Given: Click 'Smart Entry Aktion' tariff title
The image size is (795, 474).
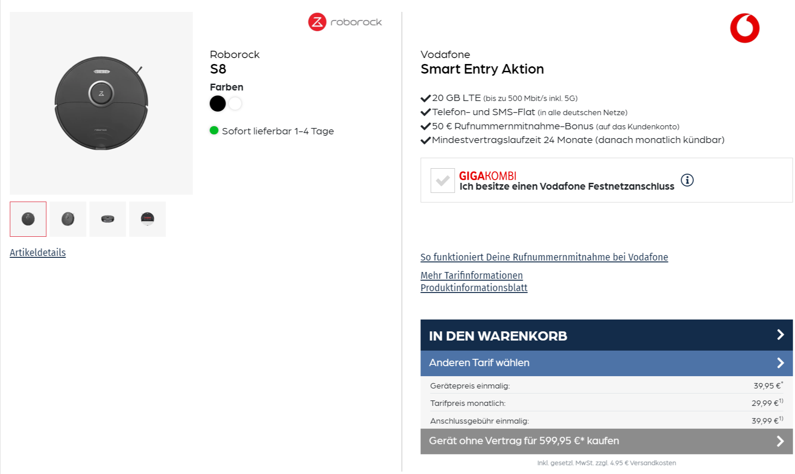Looking at the screenshot, I should tap(482, 69).
